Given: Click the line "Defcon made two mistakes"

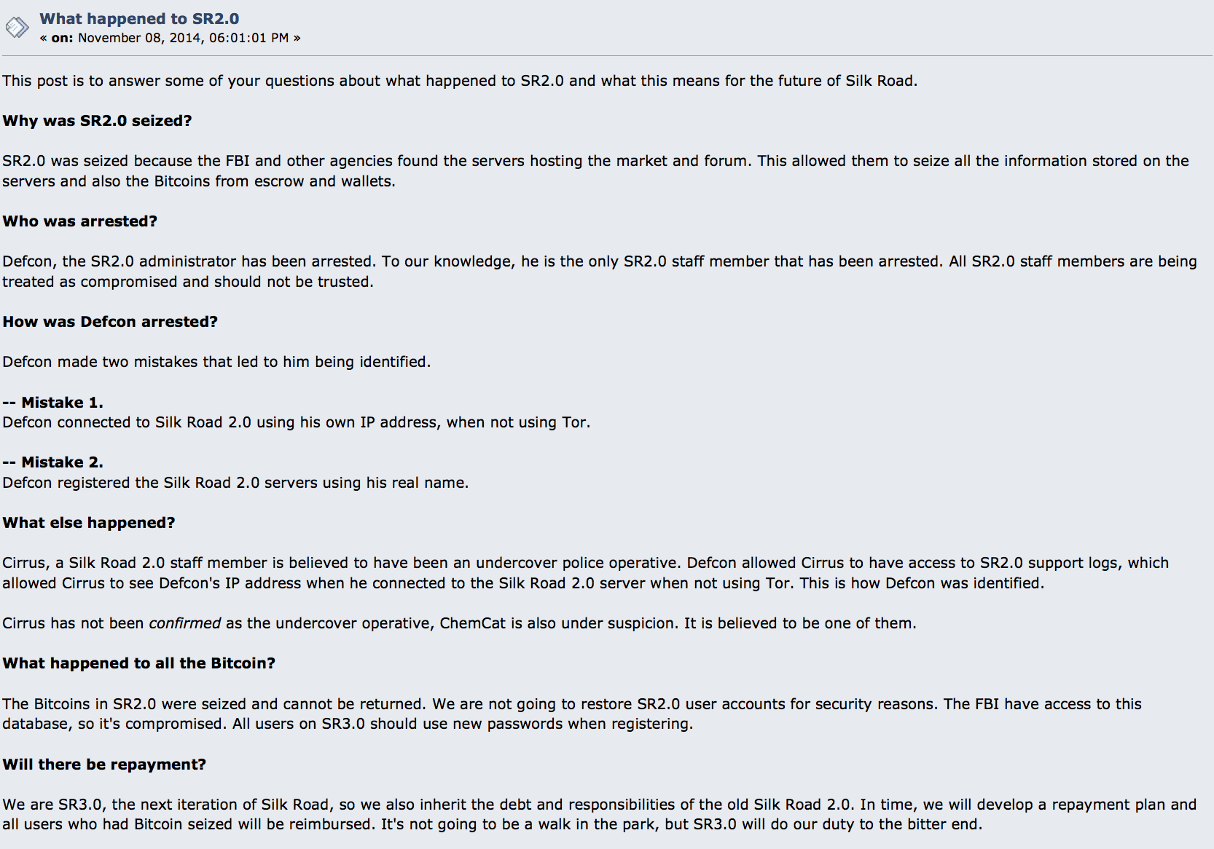Looking at the screenshot, I should pos(216,362).
